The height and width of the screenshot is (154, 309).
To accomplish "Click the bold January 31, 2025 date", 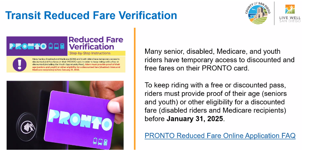I will click(x=195, y=119).
